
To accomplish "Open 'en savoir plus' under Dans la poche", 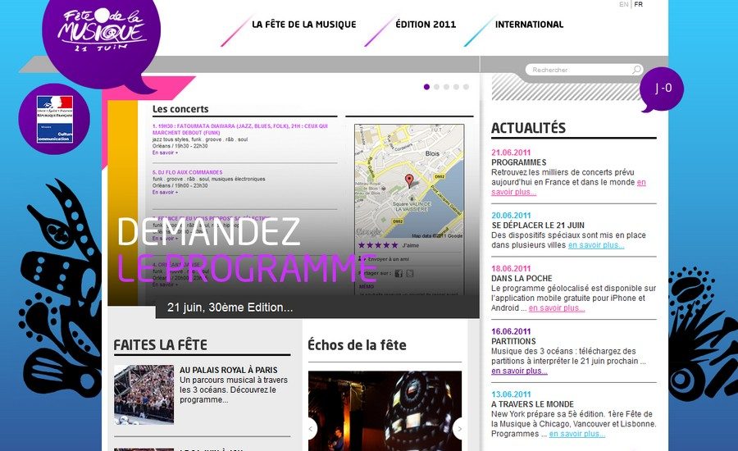I will (557, 307).
